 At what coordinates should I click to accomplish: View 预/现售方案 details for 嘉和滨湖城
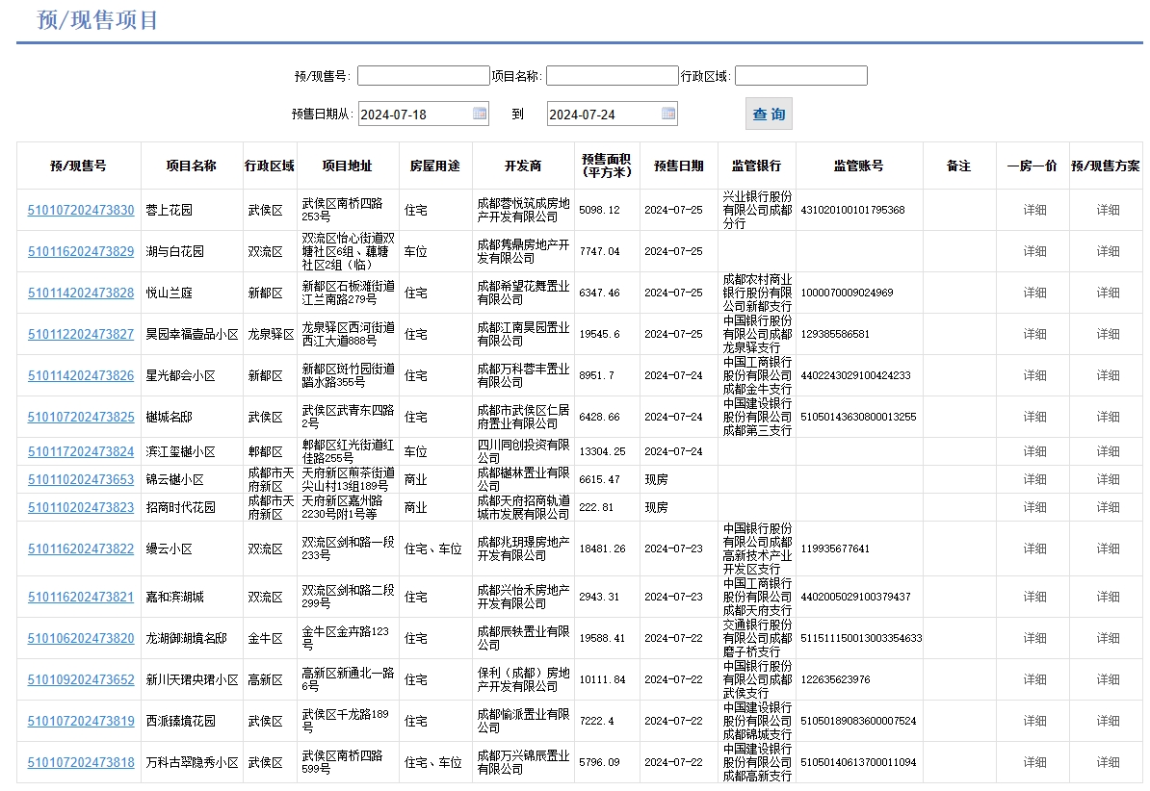1108,598
